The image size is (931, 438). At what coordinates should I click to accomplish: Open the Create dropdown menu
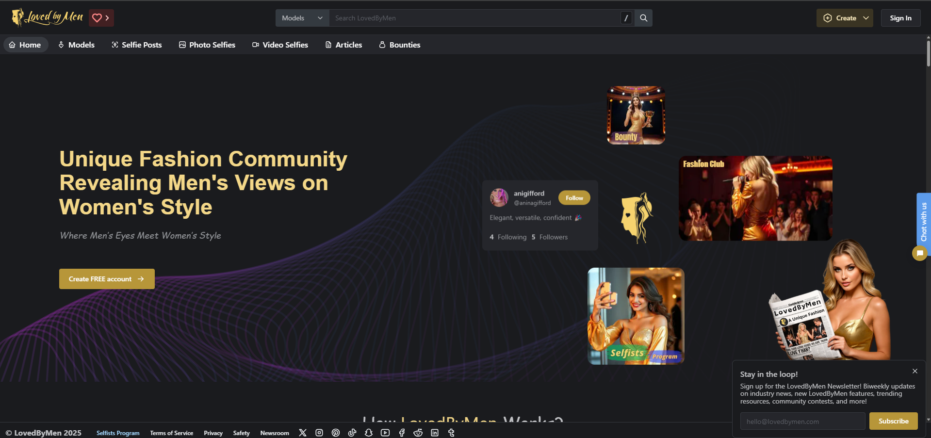pos(845,18)
